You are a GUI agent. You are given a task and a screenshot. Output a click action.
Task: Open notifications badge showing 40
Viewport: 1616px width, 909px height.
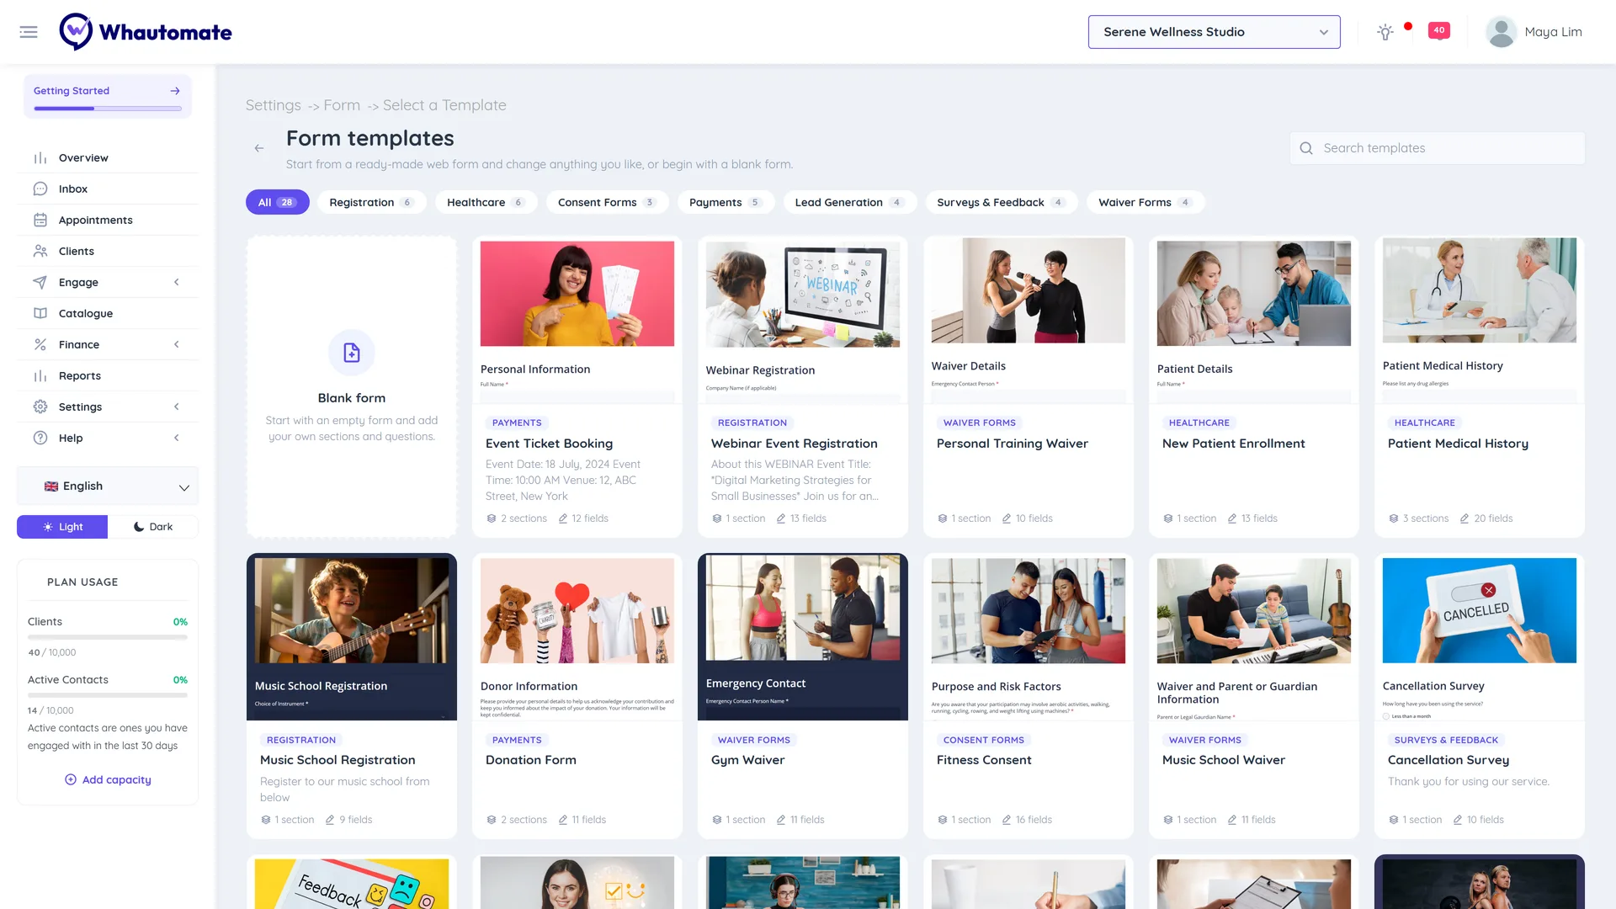[1439, 30]
